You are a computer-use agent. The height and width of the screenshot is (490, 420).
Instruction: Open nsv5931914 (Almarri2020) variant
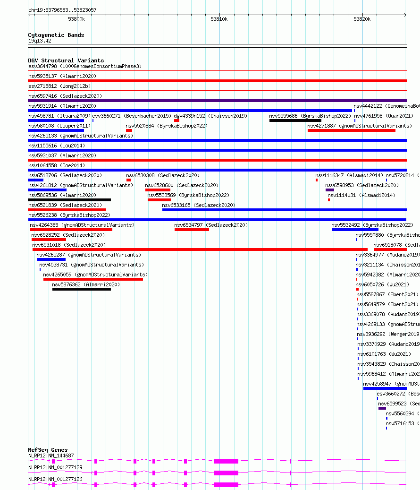coord(62,106)
